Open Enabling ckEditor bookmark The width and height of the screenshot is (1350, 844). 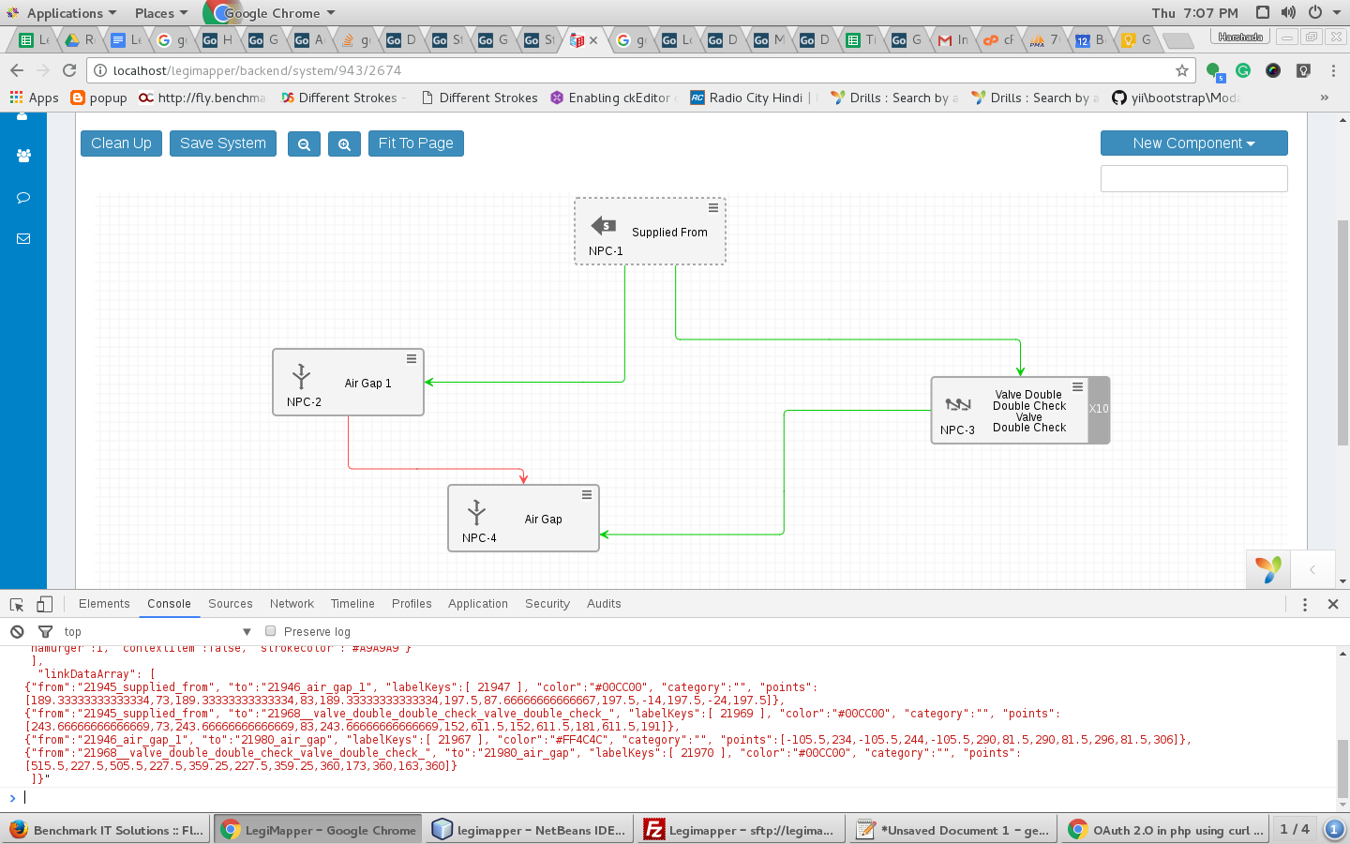(x=614, y=98)
